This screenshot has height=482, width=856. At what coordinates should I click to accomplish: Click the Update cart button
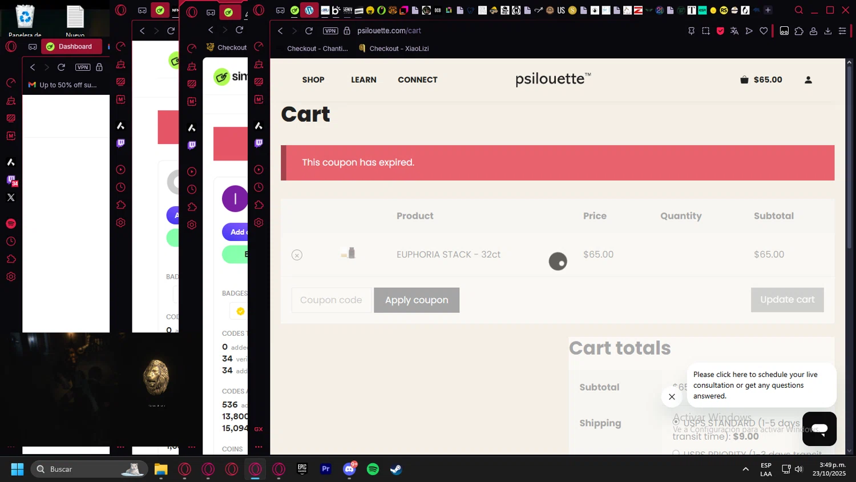coord(788,300)
